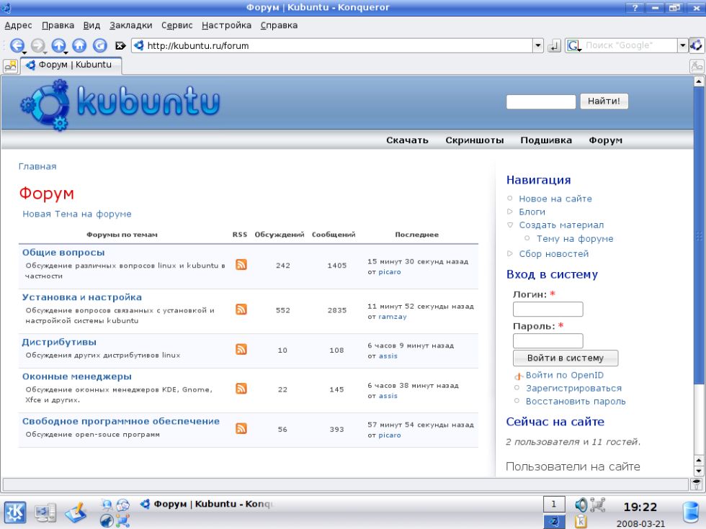Open the Главная breadcrumb link
Screen dimensions: 706x529
click(x=37, y=166)
